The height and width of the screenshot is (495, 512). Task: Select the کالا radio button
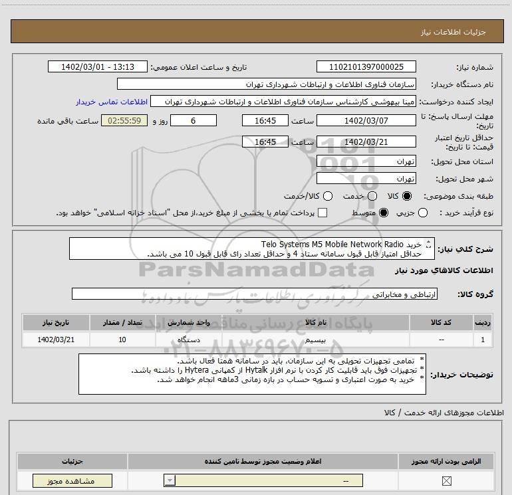[407, 196]
